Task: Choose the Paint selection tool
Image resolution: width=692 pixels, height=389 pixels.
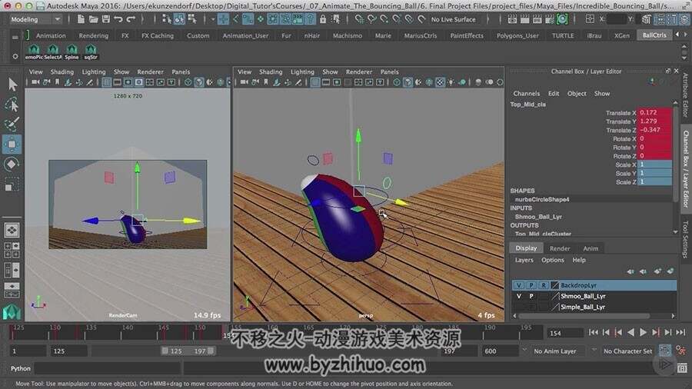Action: [x=12, y=124]
